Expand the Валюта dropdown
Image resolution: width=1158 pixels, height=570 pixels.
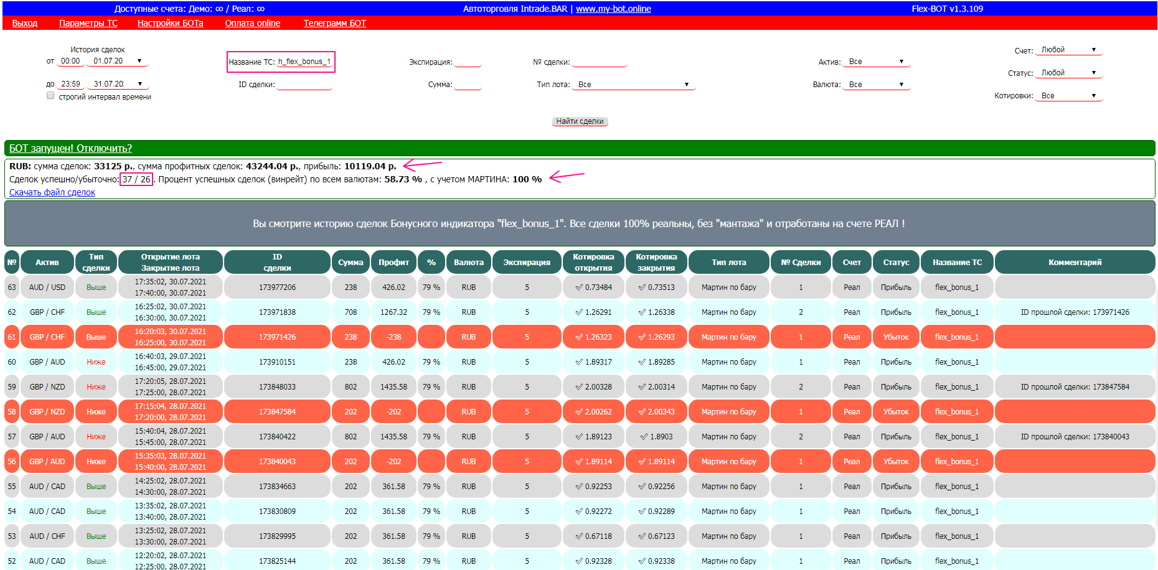(x=877, y=85)
